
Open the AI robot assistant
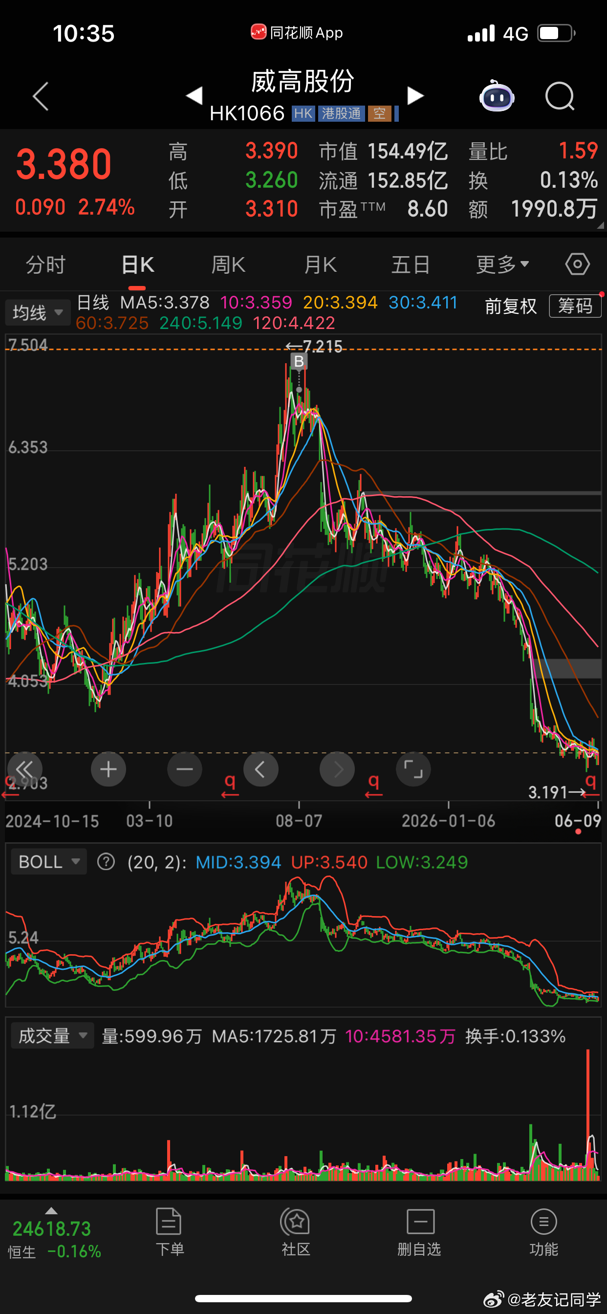497,96
